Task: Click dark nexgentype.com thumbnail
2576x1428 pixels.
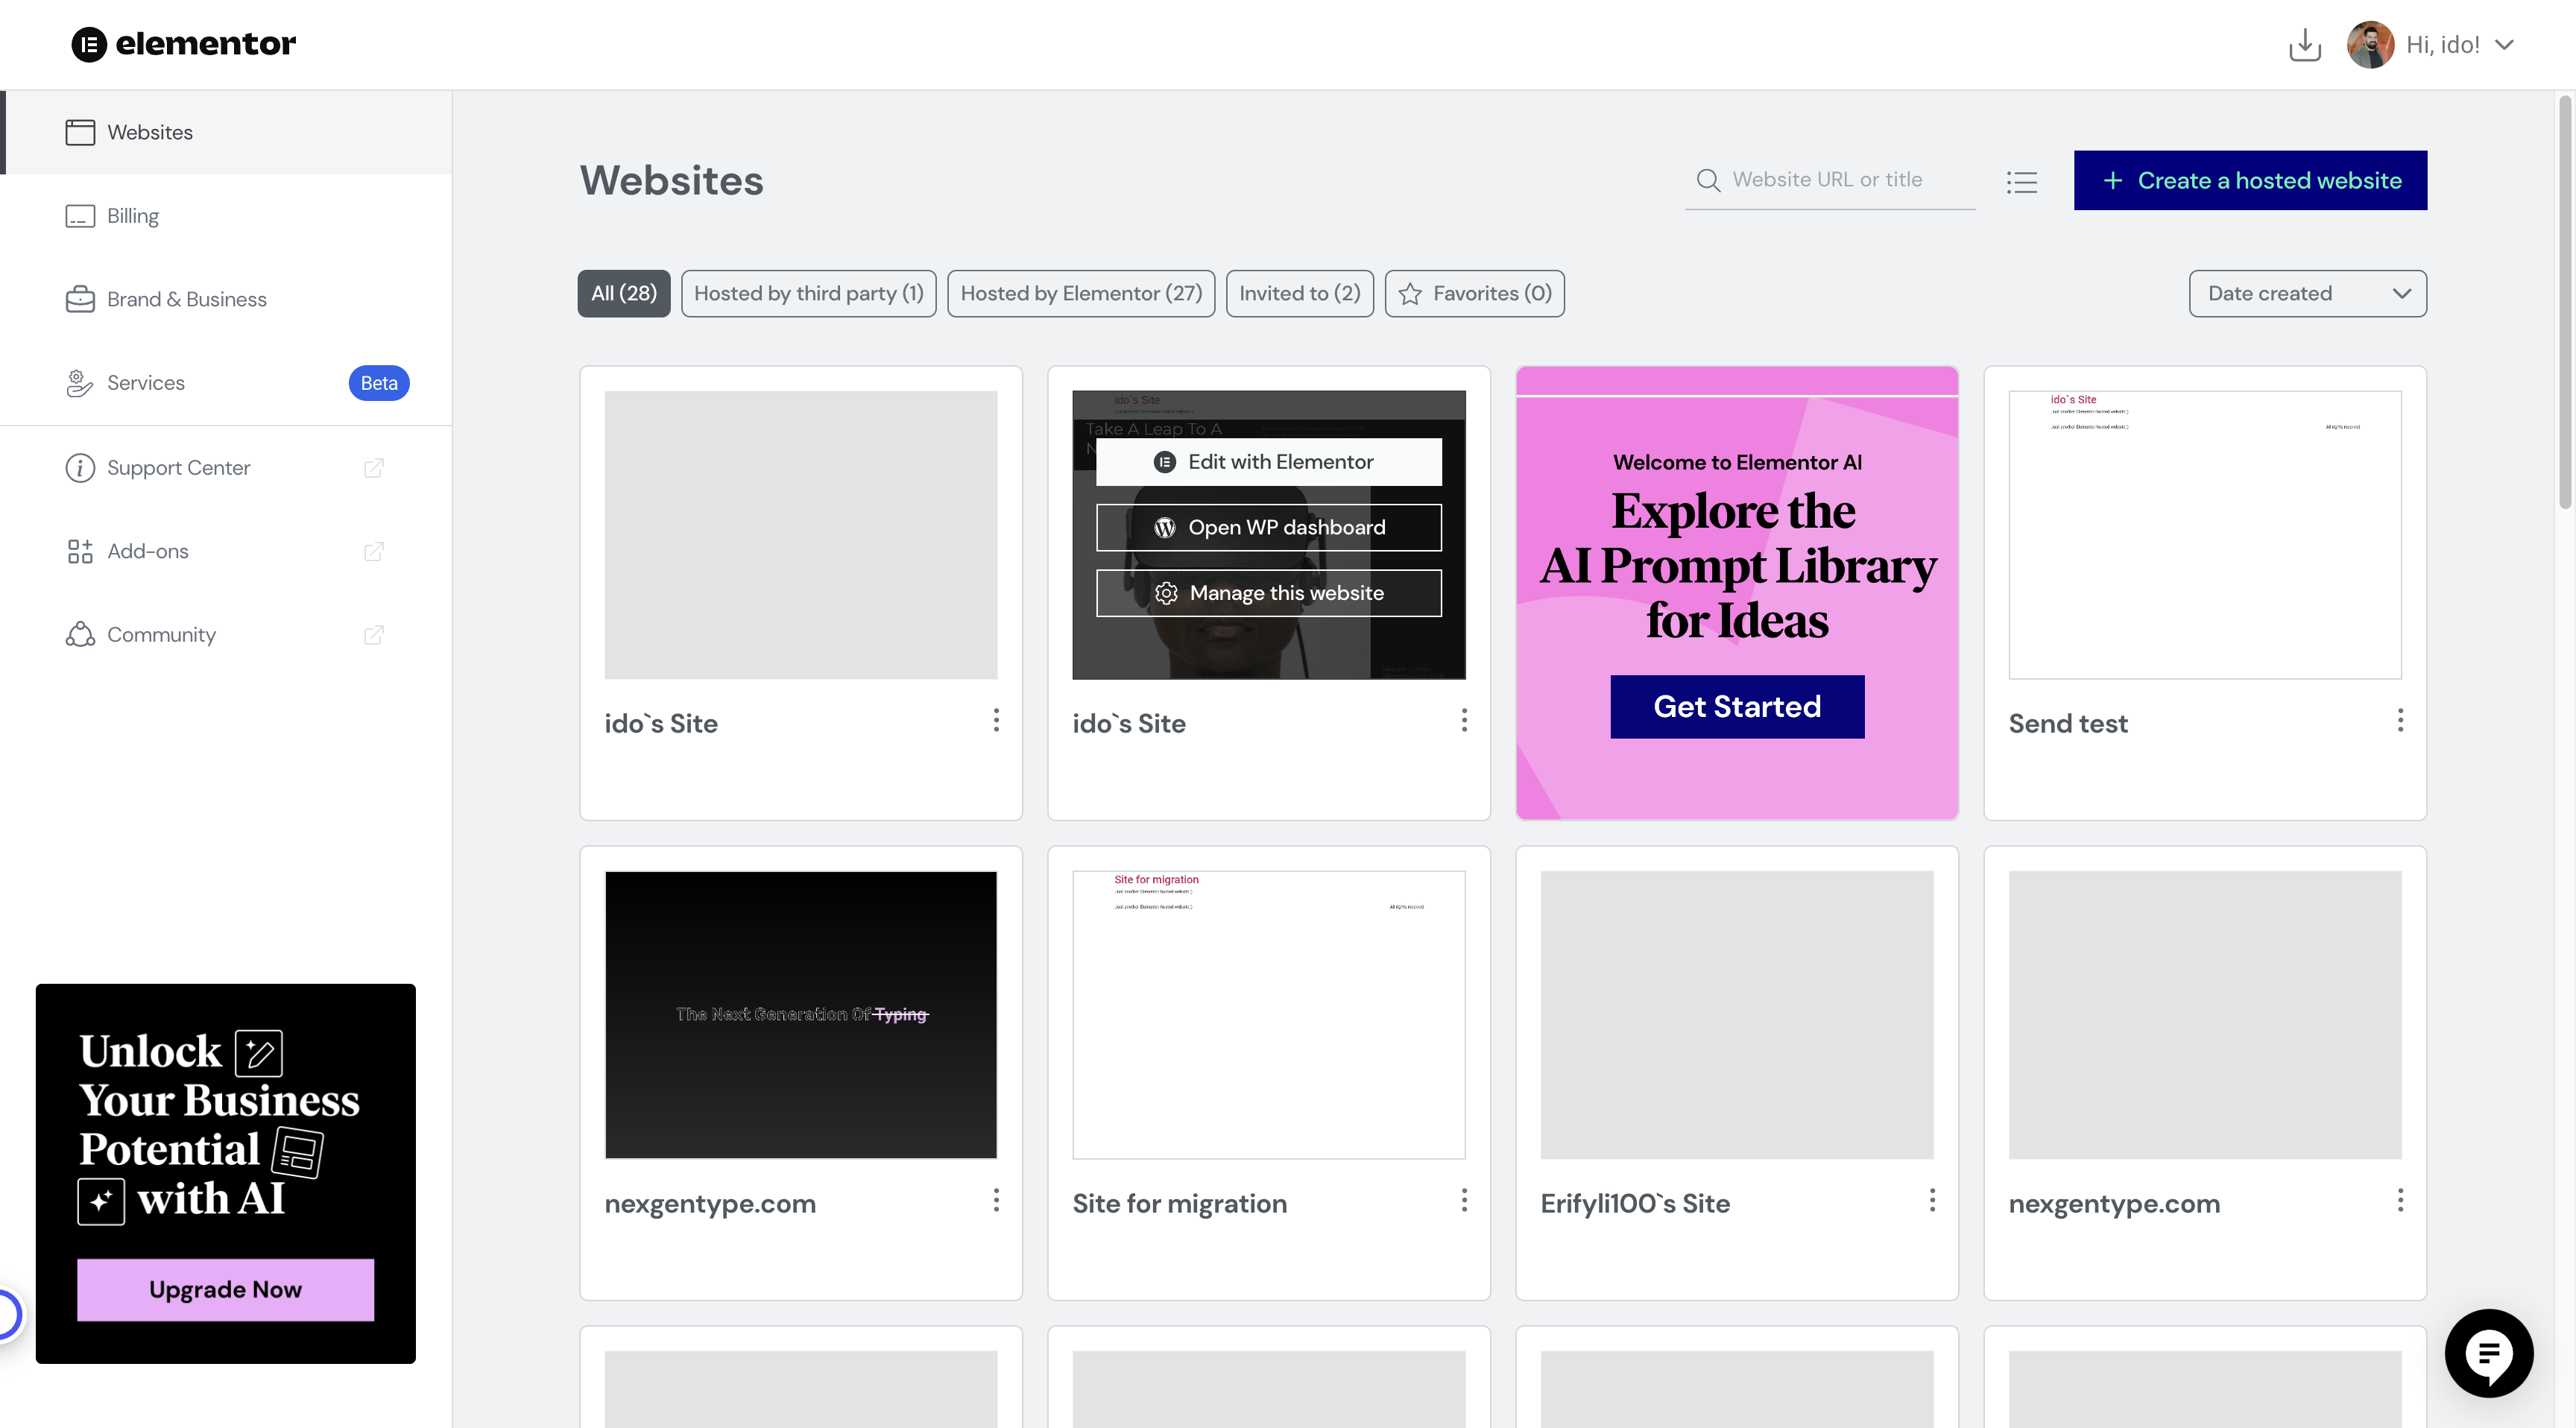Action: tap(800, 1015)
